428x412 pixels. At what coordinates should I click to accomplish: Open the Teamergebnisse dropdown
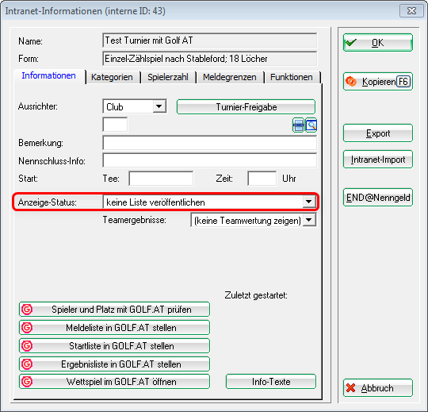[x=309, y=221]
